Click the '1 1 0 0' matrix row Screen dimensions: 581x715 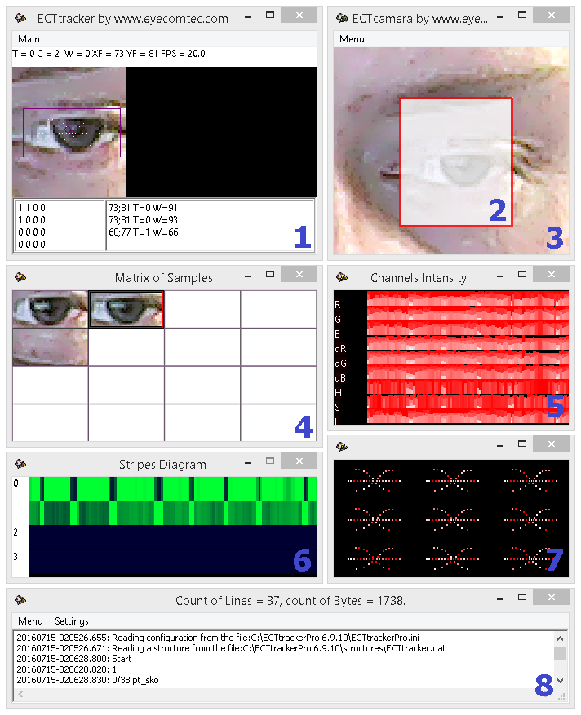(x=32, y=208)
